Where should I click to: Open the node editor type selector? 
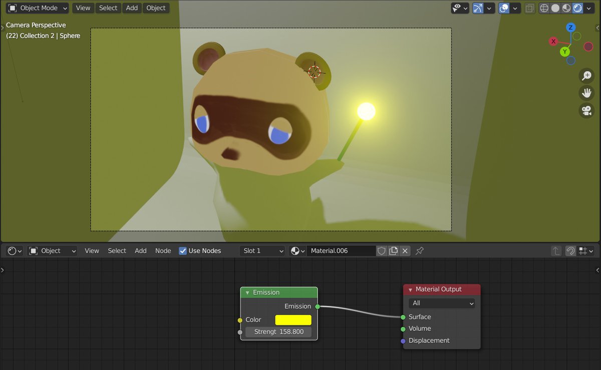[15, 250]
